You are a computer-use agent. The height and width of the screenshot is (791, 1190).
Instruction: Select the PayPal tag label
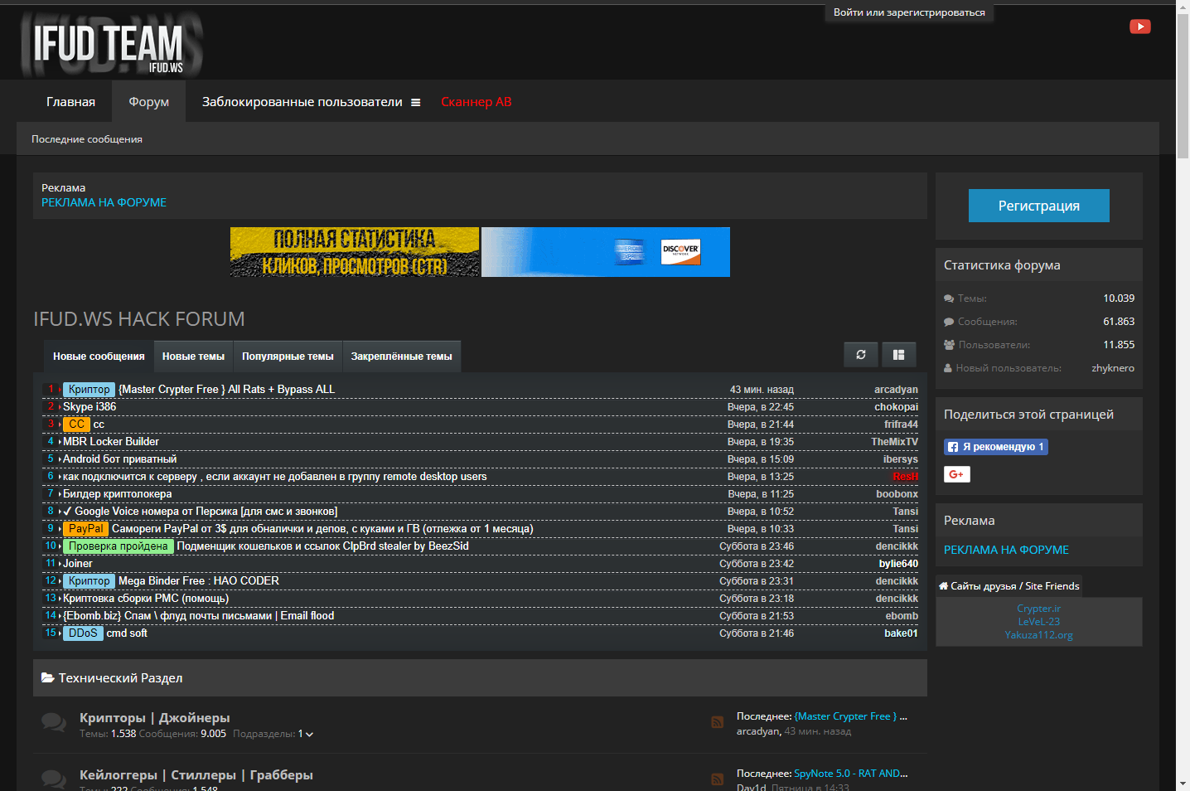pos(86,529)
